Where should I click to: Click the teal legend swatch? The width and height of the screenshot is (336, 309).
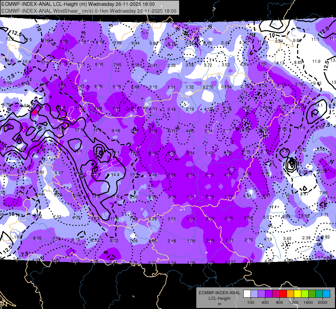319,294
